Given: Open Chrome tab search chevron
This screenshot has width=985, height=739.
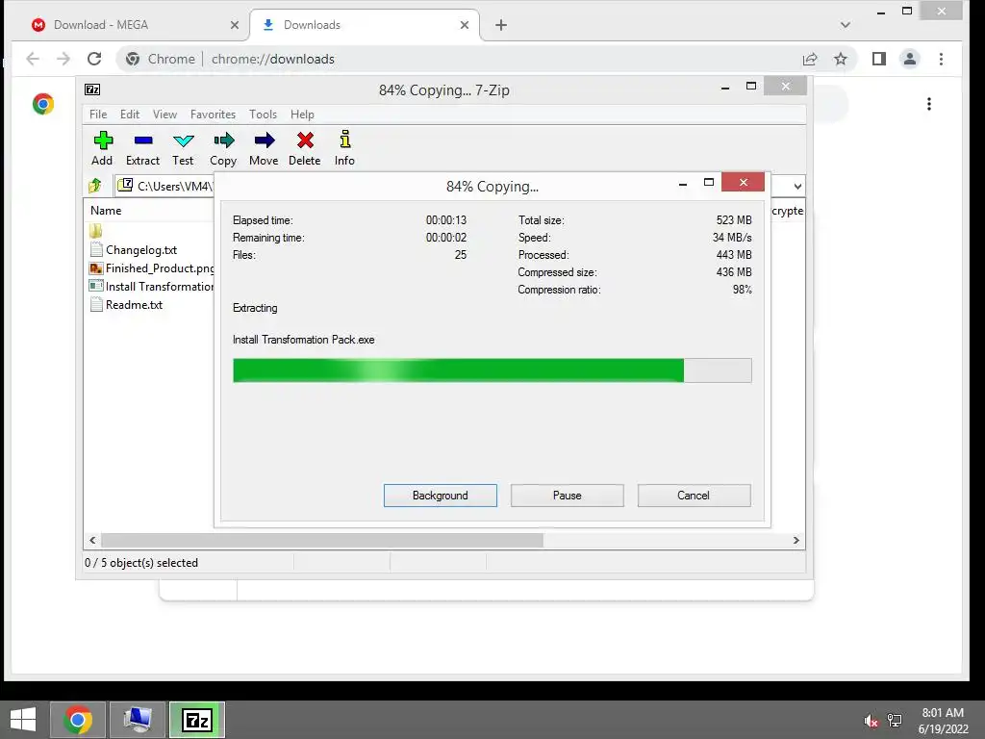Looking at the screenshot, I should [x=845, y=25].
